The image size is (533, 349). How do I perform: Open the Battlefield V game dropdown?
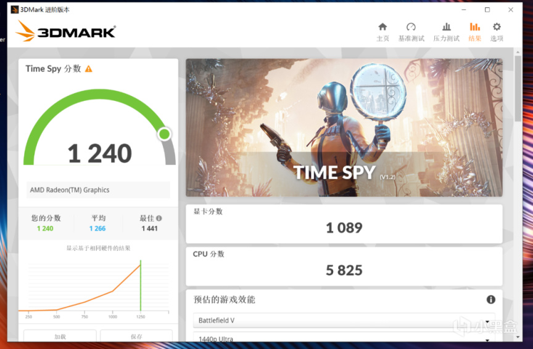(x=344, y=320)
